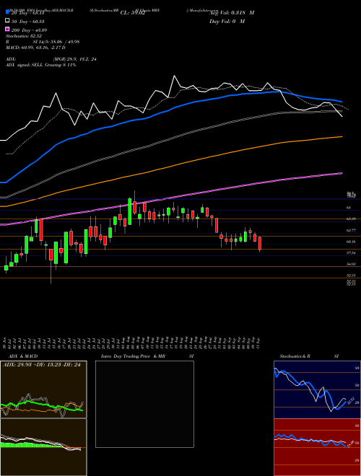Click the MACD values line in legend
The image size is (361, 476).
pos(35,48)
